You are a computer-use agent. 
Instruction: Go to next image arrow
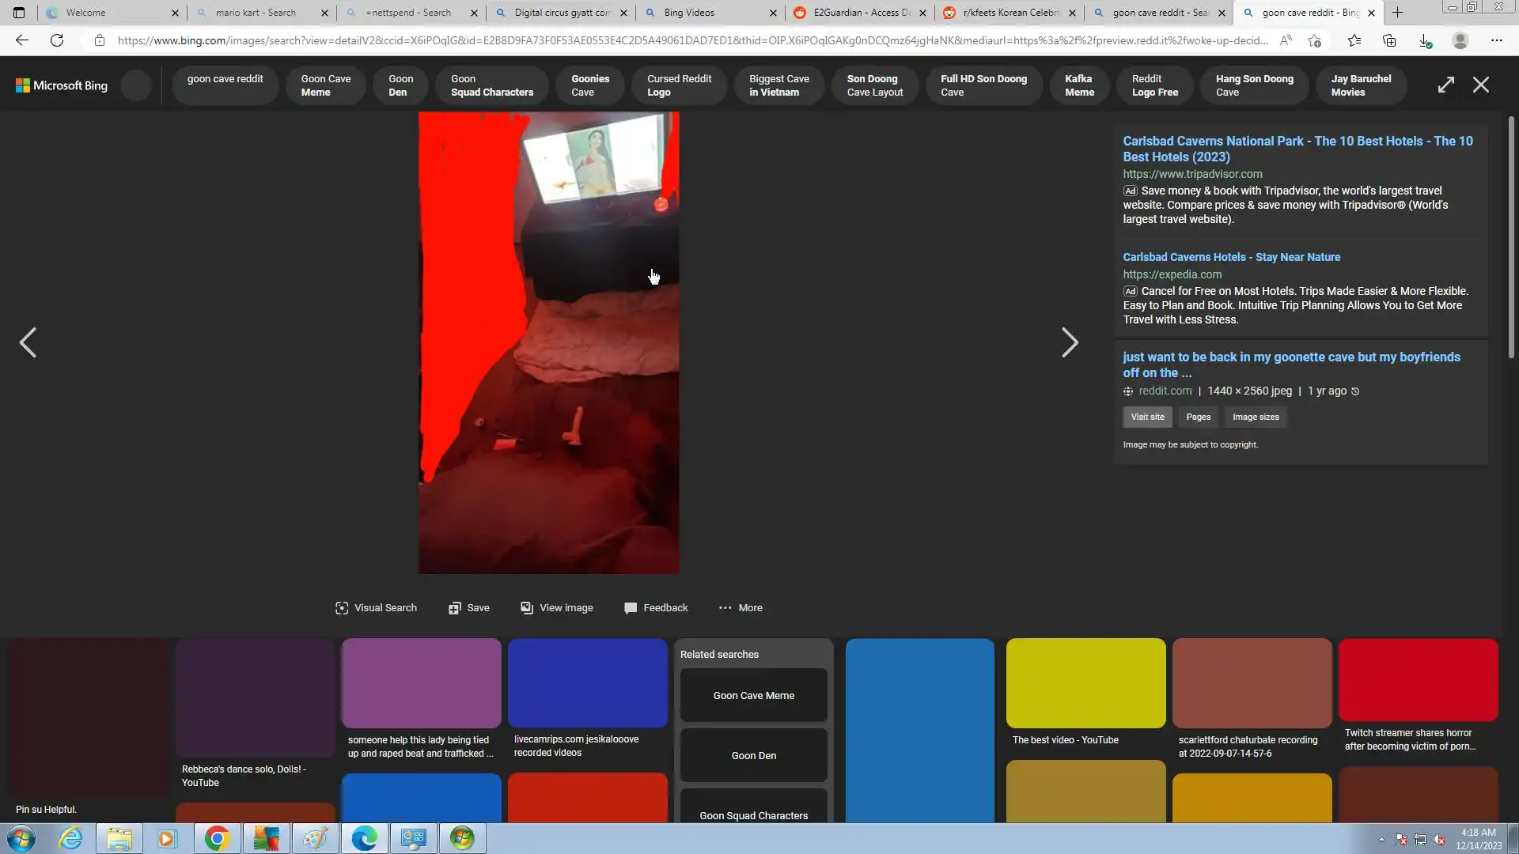[x=1069, y=343]
